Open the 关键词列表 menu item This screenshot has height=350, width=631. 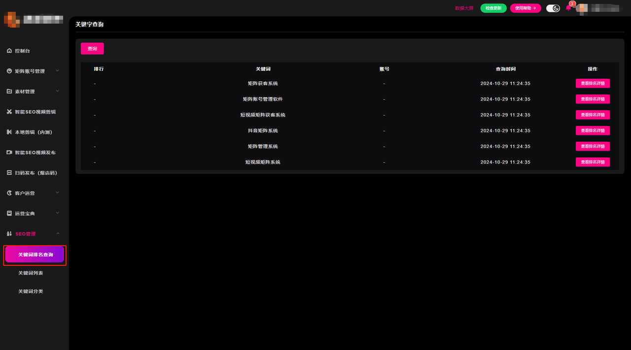point(31,273)
